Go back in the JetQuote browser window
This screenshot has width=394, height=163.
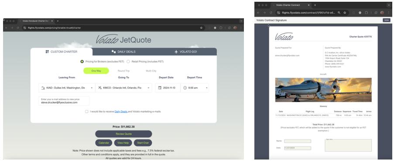(7, 28)
